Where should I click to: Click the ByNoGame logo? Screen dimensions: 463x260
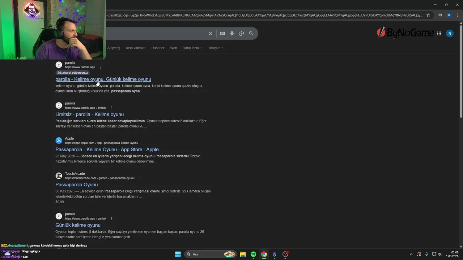coord(405,33)
